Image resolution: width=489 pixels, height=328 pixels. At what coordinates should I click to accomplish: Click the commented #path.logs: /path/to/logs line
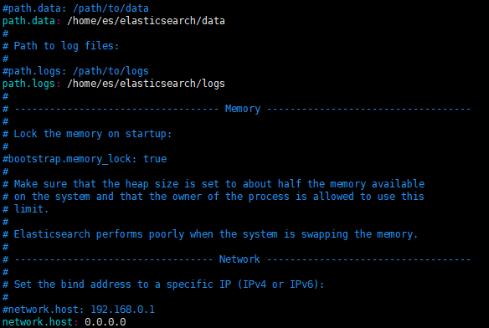(x=75, y=71)
